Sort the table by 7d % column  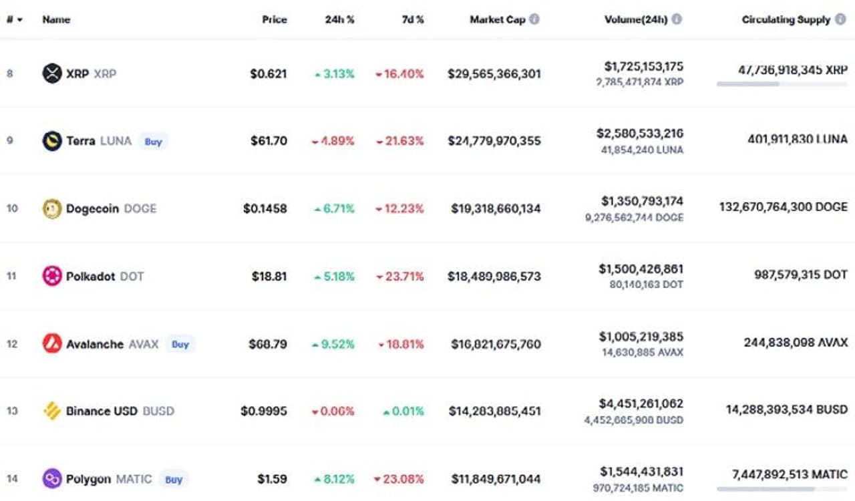point(412,19)
